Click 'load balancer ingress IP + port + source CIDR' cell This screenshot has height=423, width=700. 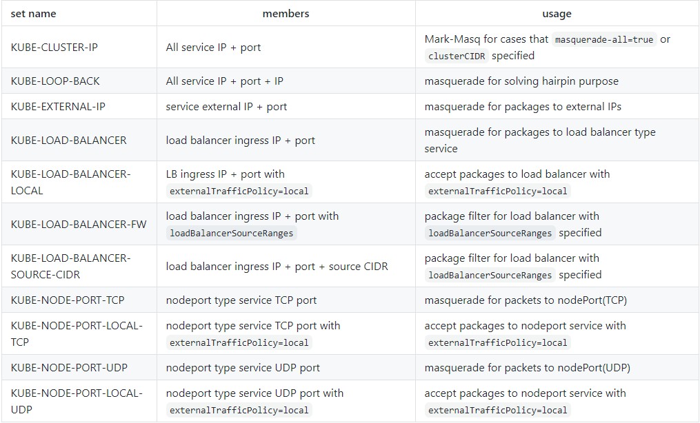pos(277,266)
